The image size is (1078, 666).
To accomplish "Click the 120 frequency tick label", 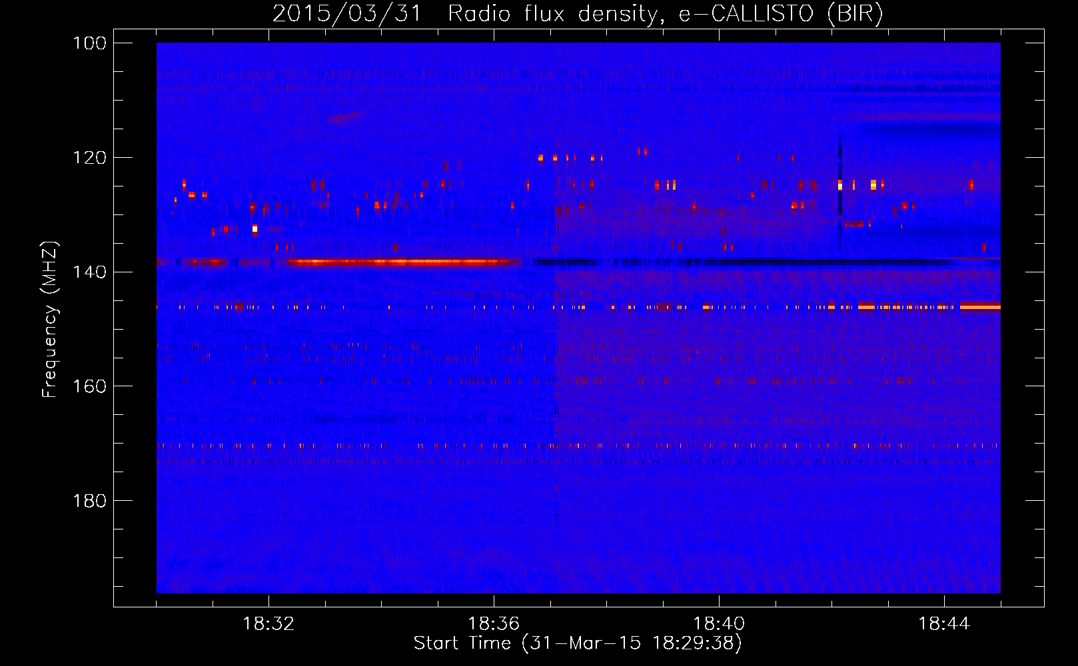I will (89, 158).
